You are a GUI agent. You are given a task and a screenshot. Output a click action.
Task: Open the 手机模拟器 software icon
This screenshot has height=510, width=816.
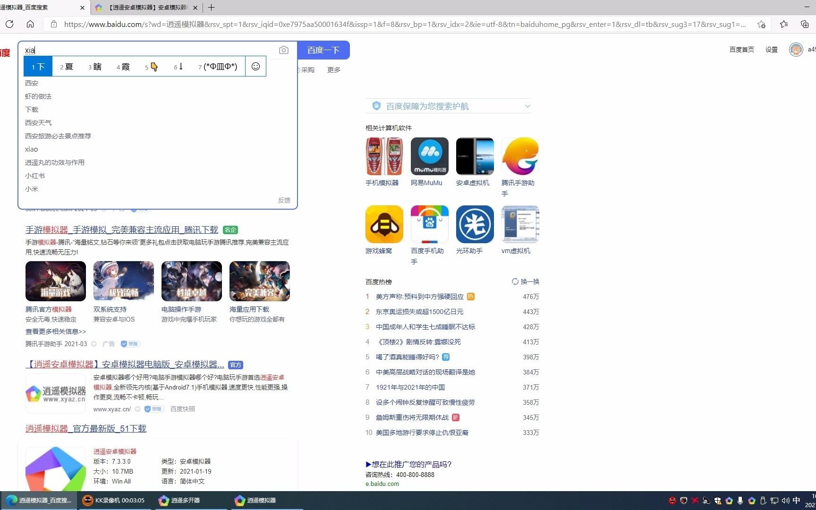coord(384,156)
